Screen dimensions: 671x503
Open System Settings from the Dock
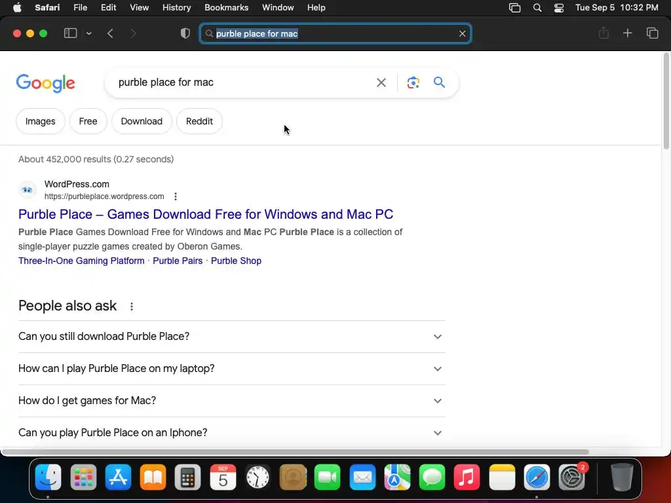pyautogui.click(x=571, y=477)
